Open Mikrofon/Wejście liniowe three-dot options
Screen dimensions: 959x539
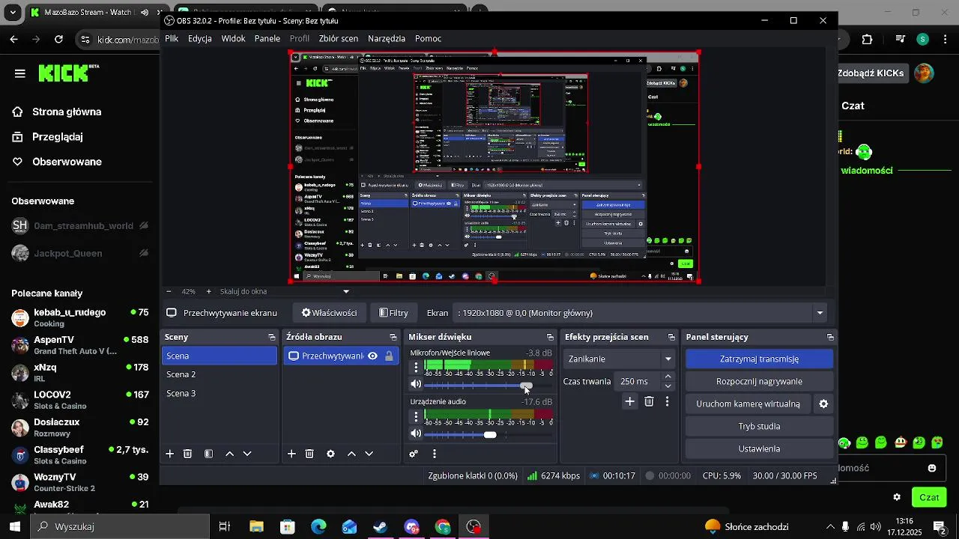tap(417, 368)
